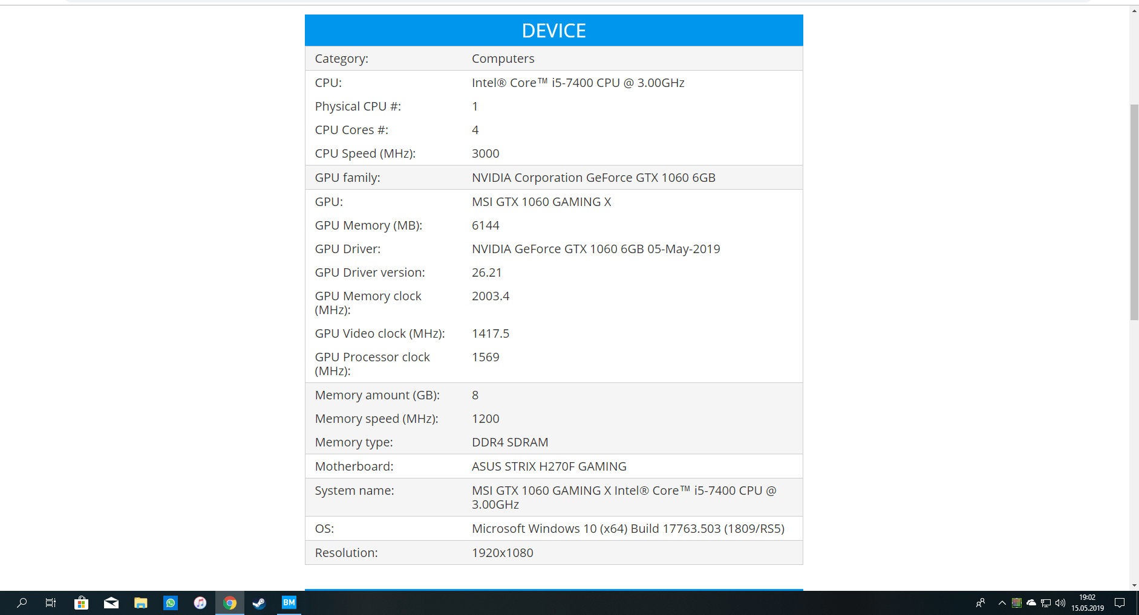
Task: Click the 'GPU Driver:' label
Action: [x=348, y=249]
